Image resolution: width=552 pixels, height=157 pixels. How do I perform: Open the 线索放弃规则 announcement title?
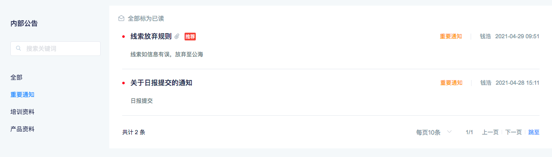point(151,37)
